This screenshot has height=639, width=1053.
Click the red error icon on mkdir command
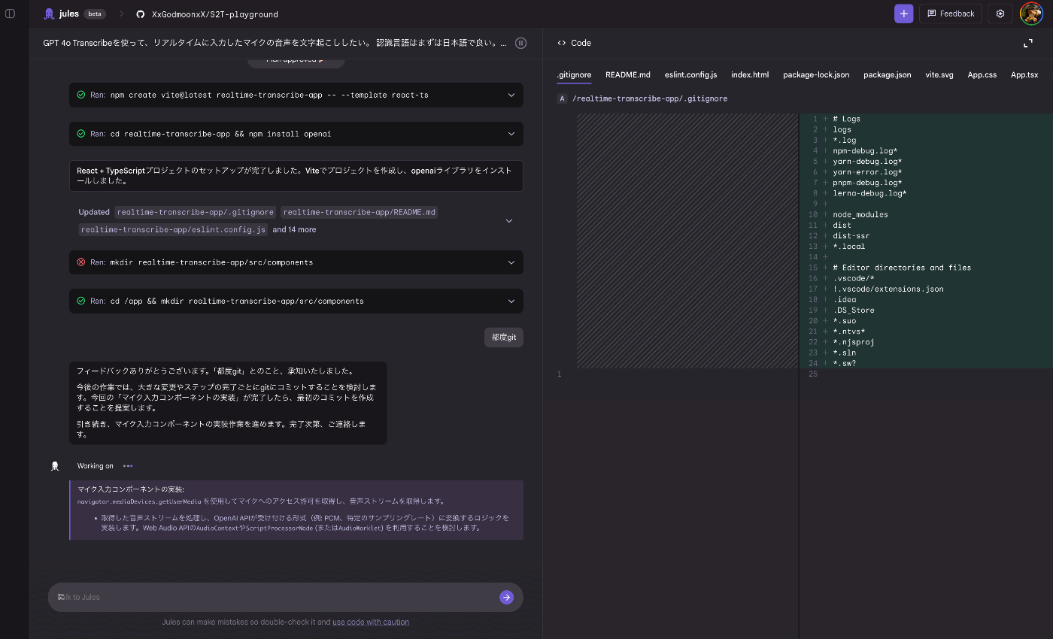pos(81,262)
